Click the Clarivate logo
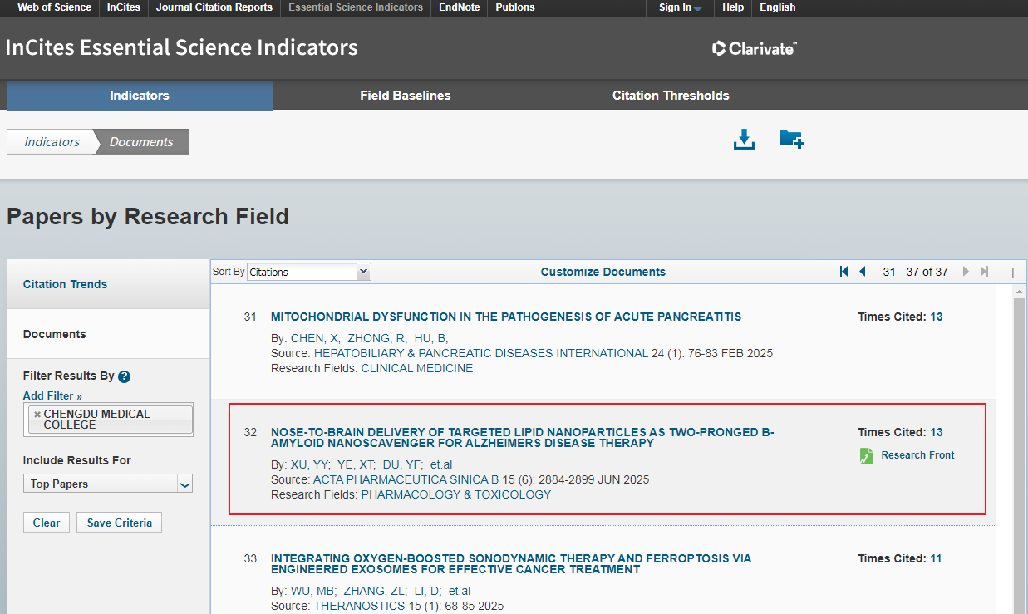 [755, 48]
